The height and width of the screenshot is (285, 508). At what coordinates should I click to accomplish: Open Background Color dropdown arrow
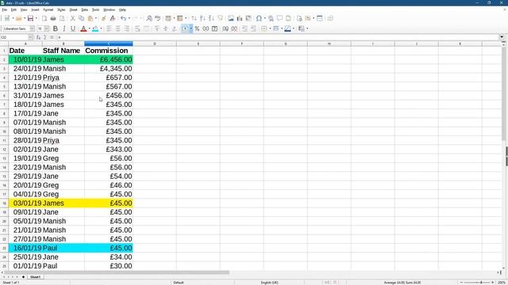click(101, 28)
